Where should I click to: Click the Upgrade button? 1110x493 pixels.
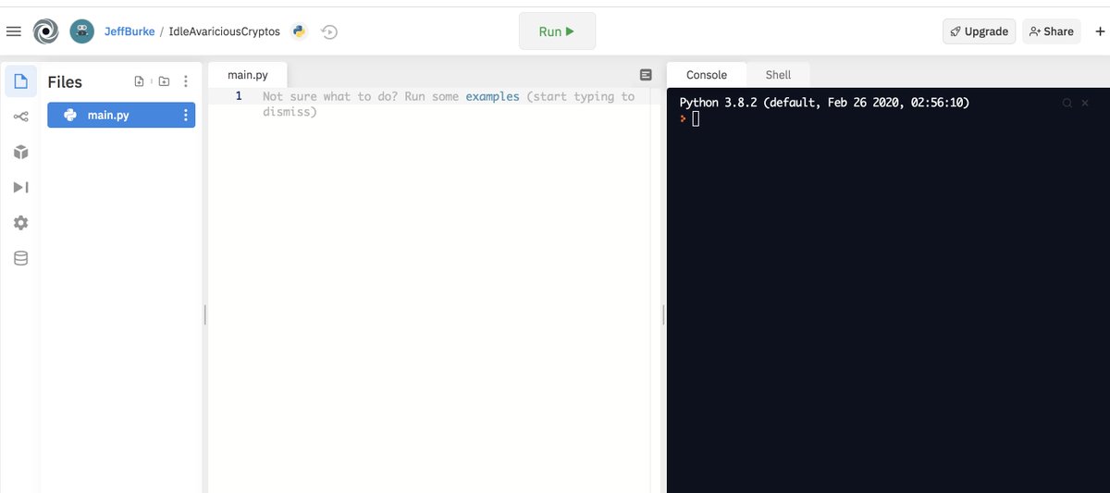click(979, 31)
